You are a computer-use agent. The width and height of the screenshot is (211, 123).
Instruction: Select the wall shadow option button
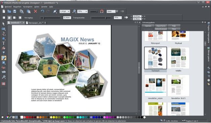point(9,17)
